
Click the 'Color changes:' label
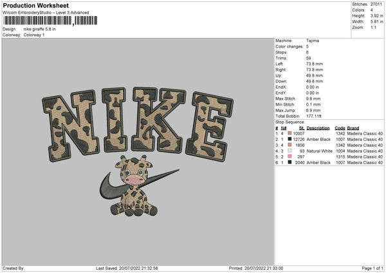[x=289, y=46]
